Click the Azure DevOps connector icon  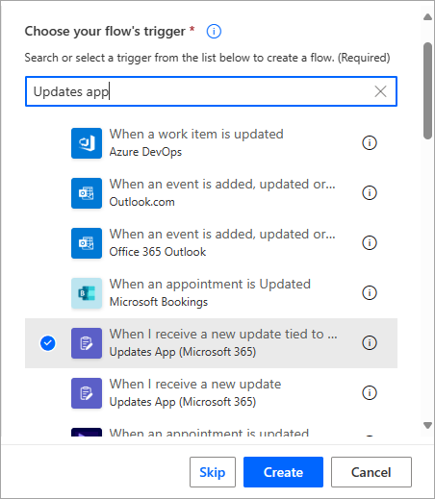(87, 143)
